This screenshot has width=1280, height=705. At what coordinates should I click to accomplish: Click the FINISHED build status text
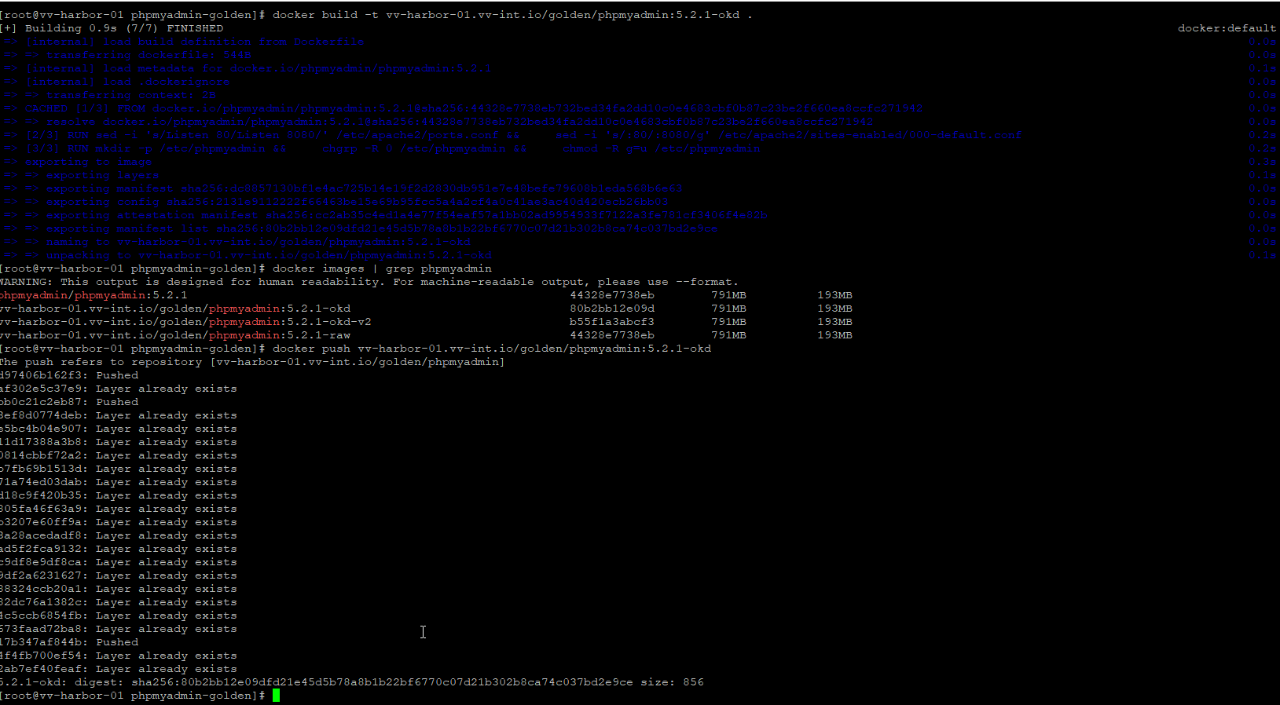click(x=195, y=28)
